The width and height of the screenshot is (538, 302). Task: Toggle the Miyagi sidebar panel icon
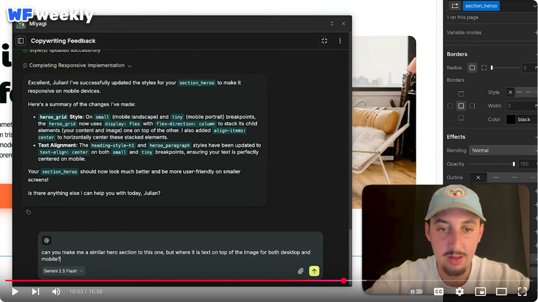tap(20, 41)
